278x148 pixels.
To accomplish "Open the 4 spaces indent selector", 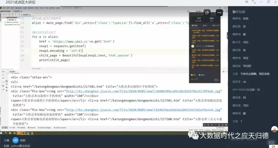I will click(x=207, y=130).
